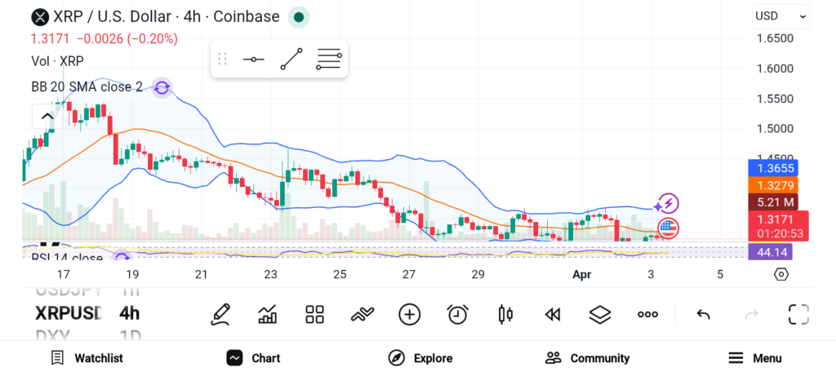
Task: Select the horizontal line drawing tool
Action: tap(253, 60)
